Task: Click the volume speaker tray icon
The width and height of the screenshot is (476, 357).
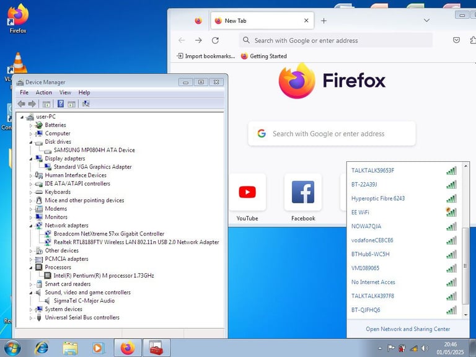Action: [x=425, y=348]
